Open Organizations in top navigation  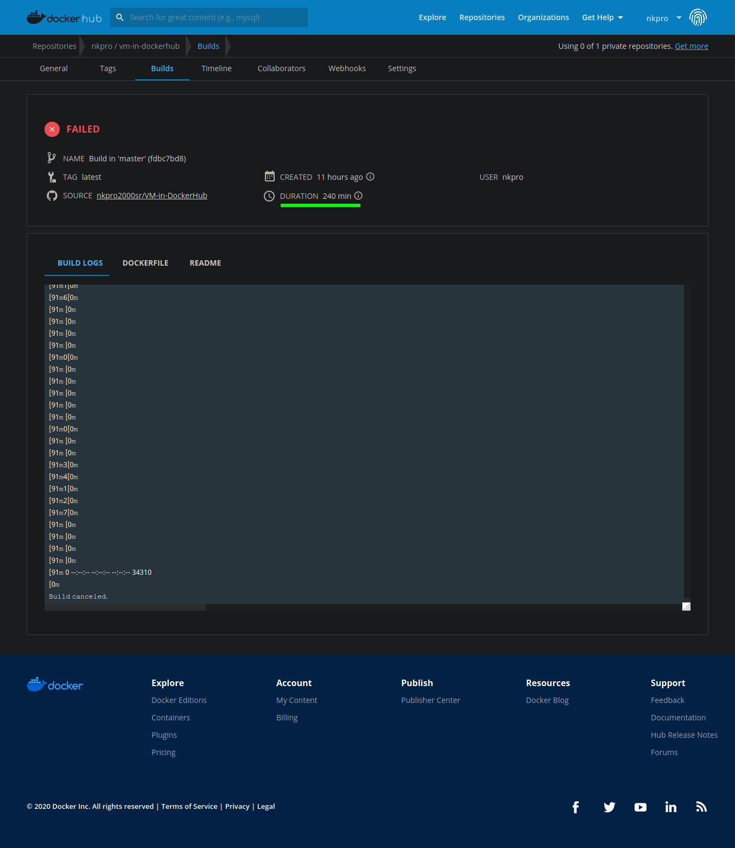coord(543,17)
